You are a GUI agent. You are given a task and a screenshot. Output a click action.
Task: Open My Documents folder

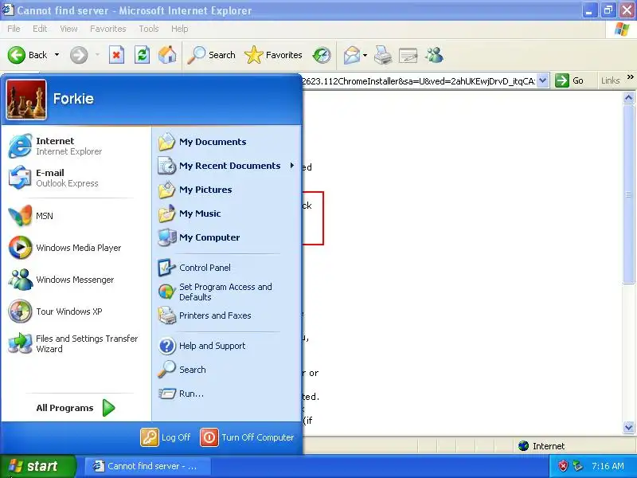(x=227, y=142)
